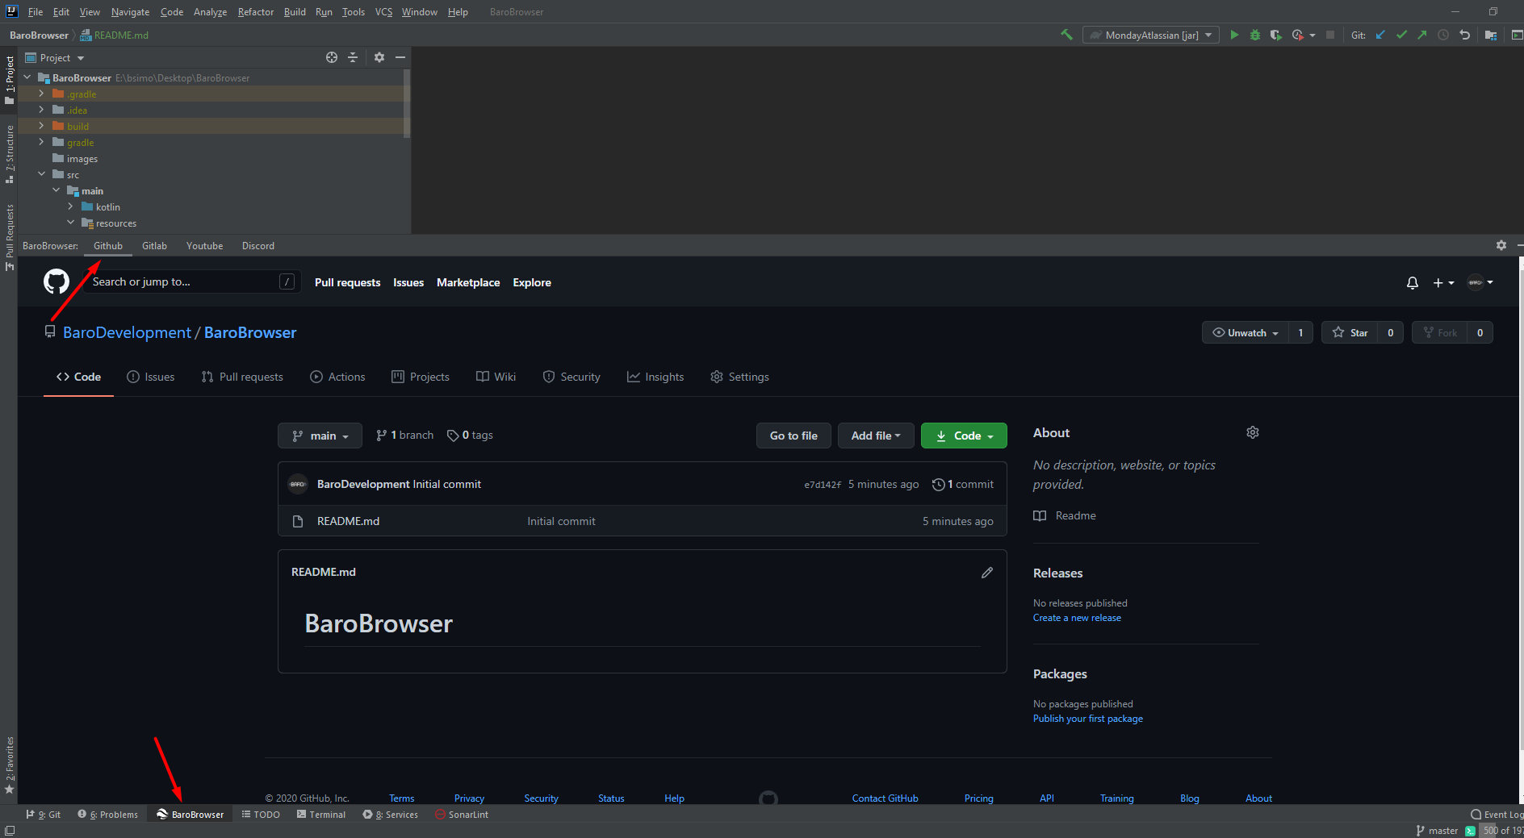Open GitHub notifications bell
The image size is (1524, 838).
1413,282
